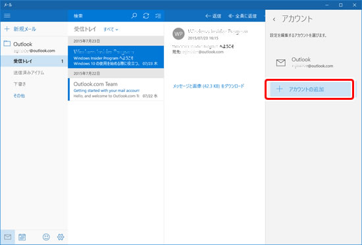Compose a new mail with 新規メール

coord(20,29)
